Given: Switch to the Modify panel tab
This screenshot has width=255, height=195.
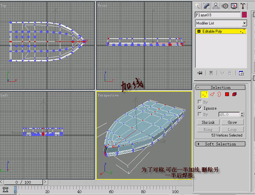Looking at the screenshot, I should (x=207, y=6).
